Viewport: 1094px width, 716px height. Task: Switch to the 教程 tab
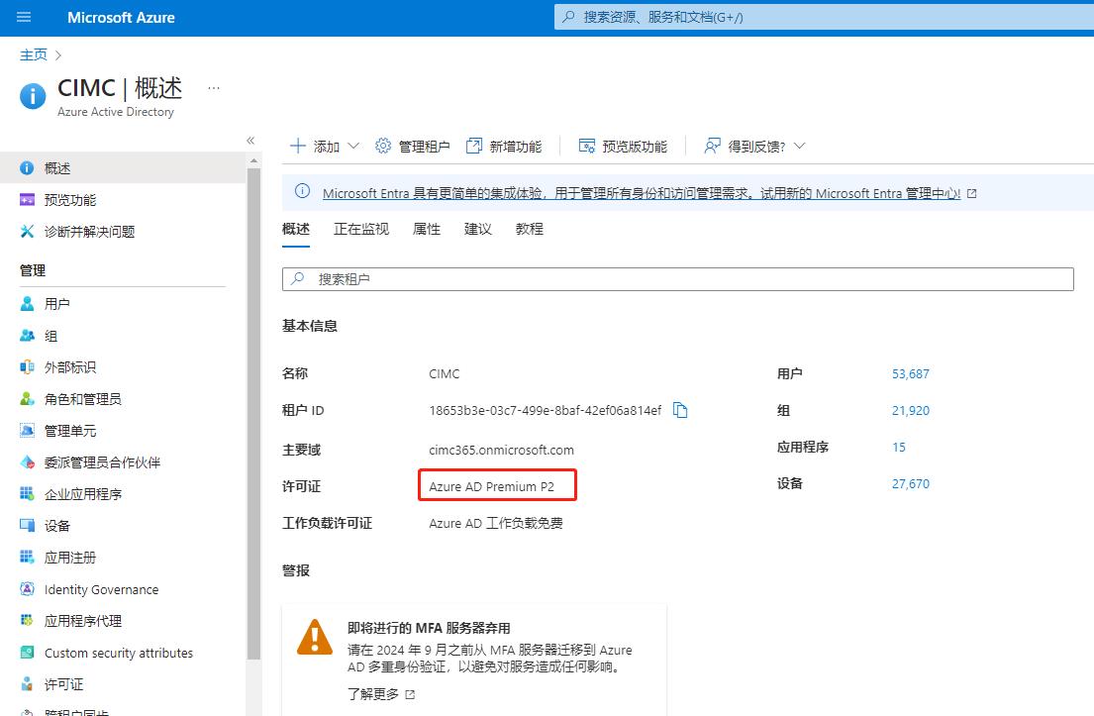530,229
